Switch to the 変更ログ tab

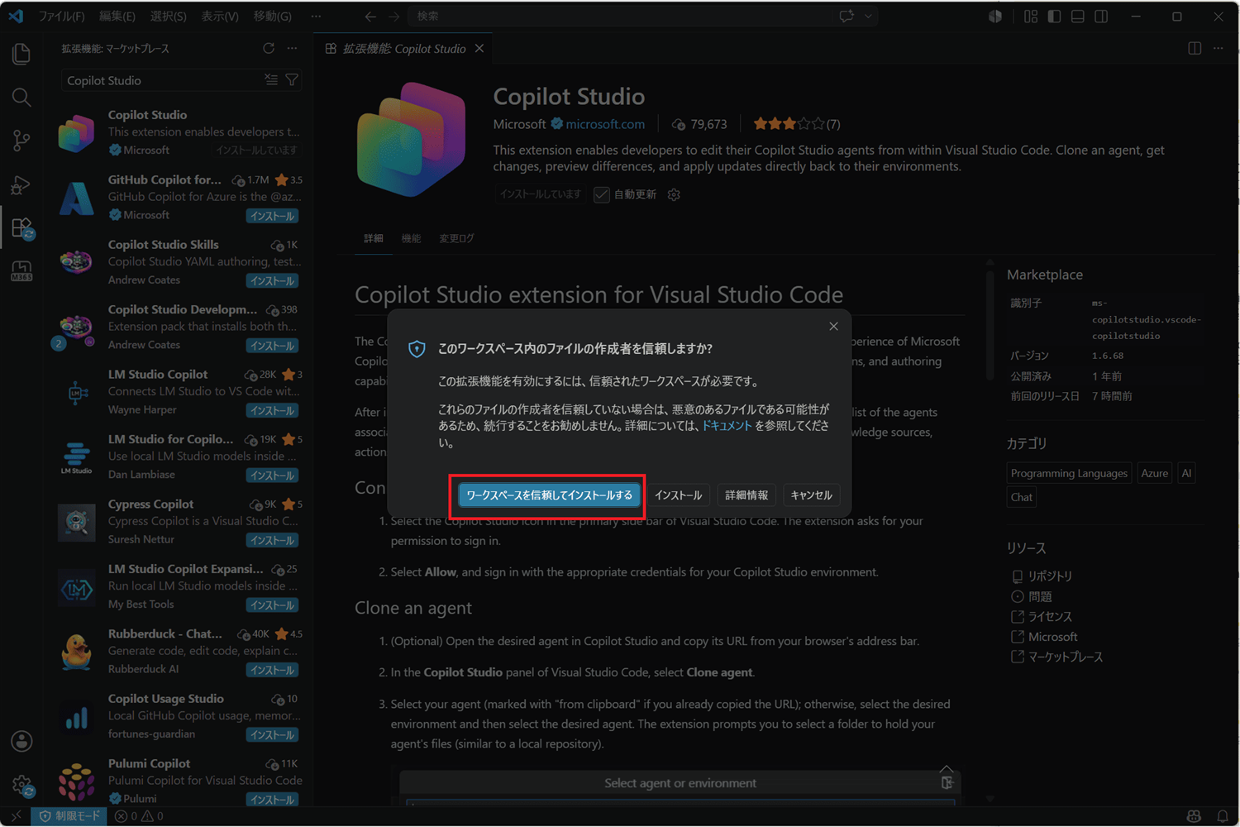[x=456, y=238]
